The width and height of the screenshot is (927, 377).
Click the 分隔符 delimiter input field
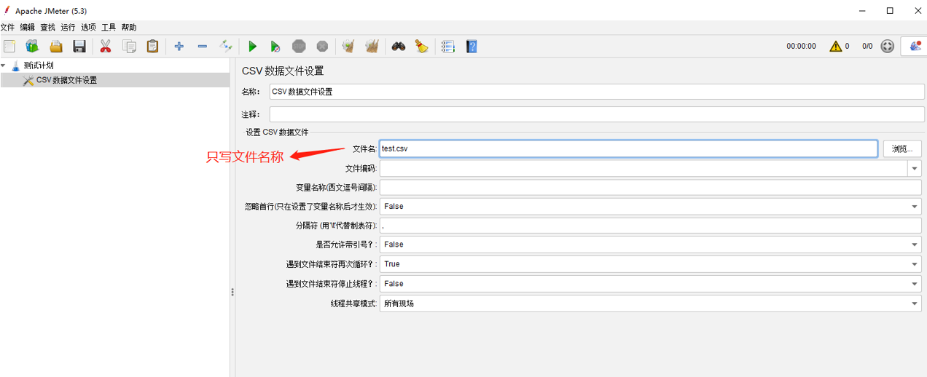click(650, 226)
